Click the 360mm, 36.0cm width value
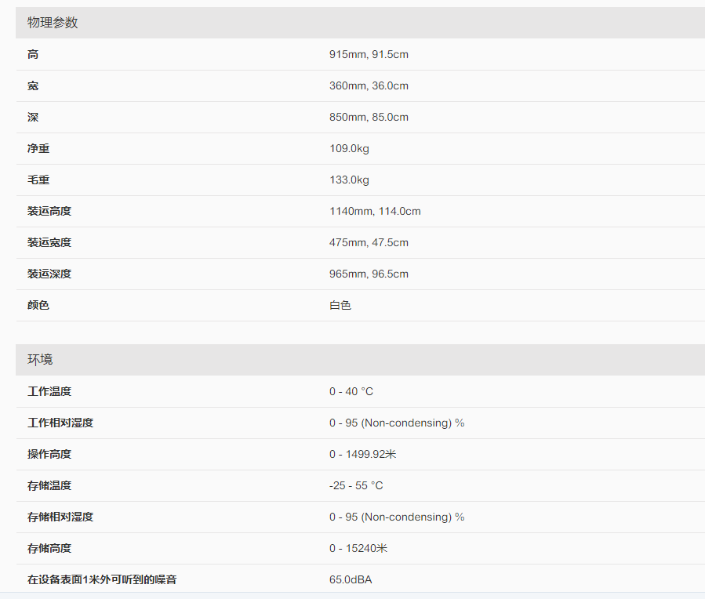 point(369,86)
